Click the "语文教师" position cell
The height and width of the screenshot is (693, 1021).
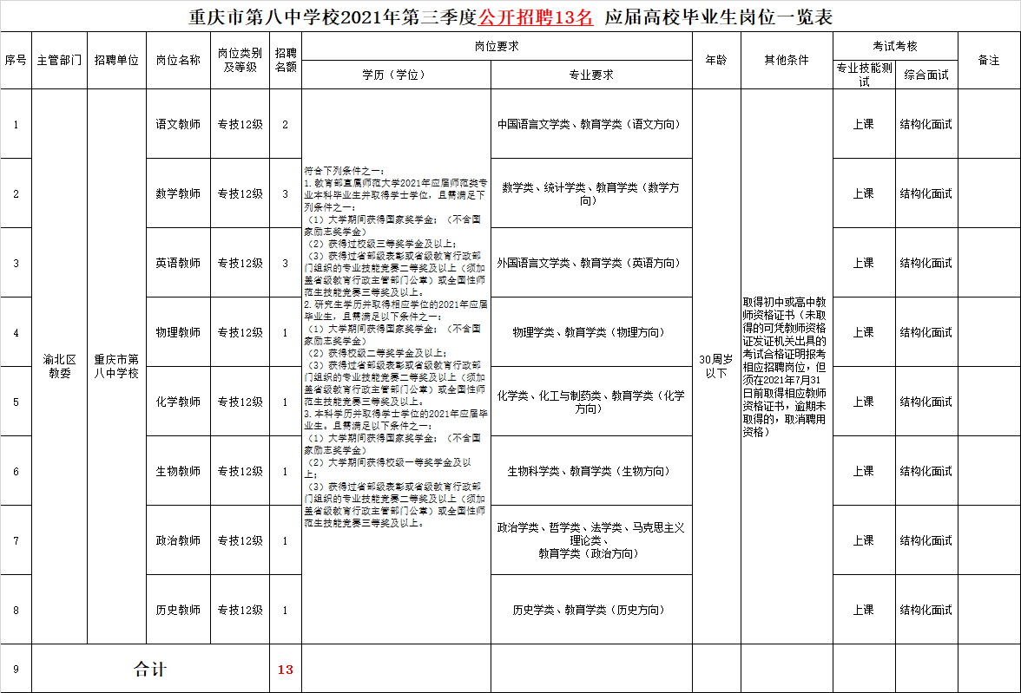[179, 124]
